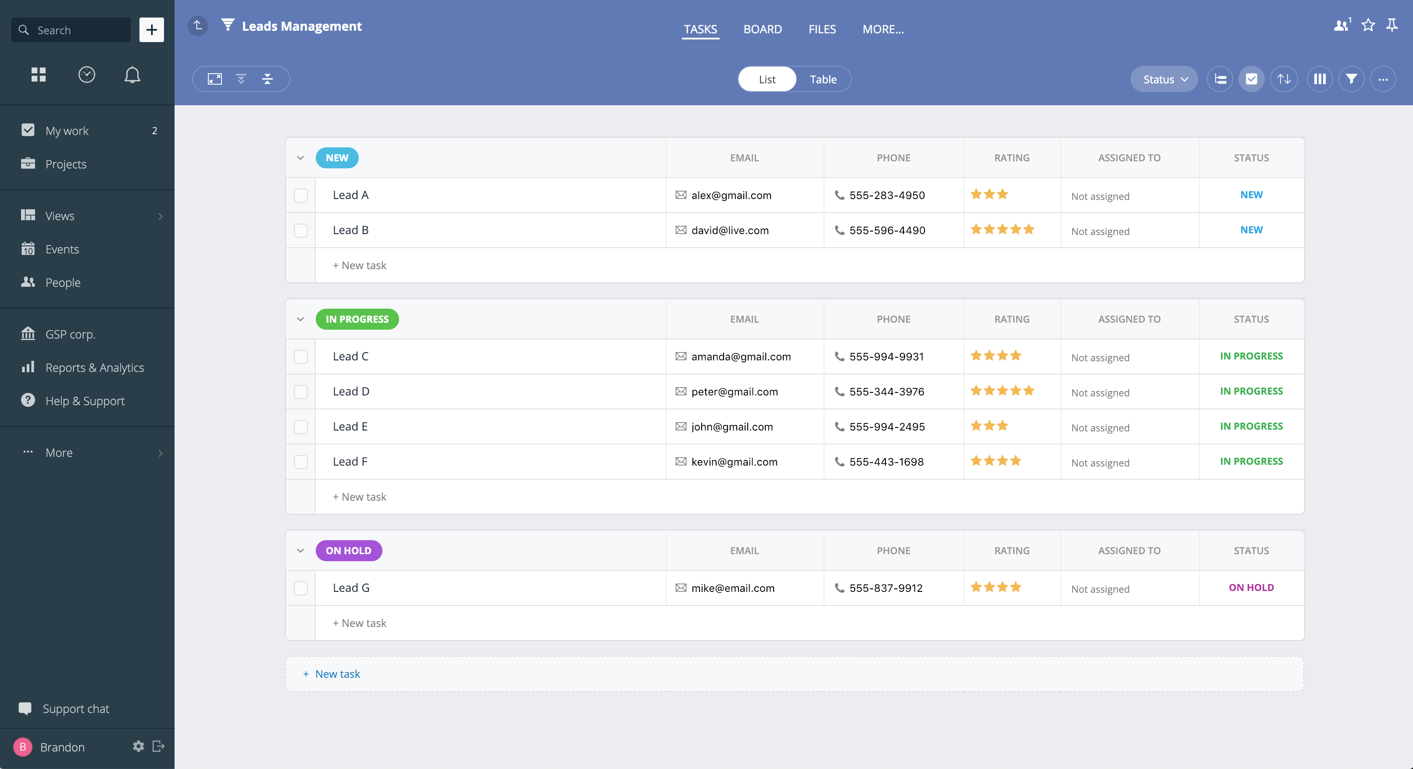The width and height of the screenshot is (1413, 769).
Task: Open the Lead D task name
Action: 351,392
